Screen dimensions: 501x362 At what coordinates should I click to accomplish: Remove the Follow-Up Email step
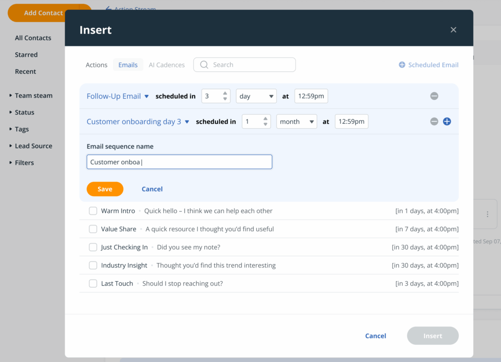pos(434,96)
